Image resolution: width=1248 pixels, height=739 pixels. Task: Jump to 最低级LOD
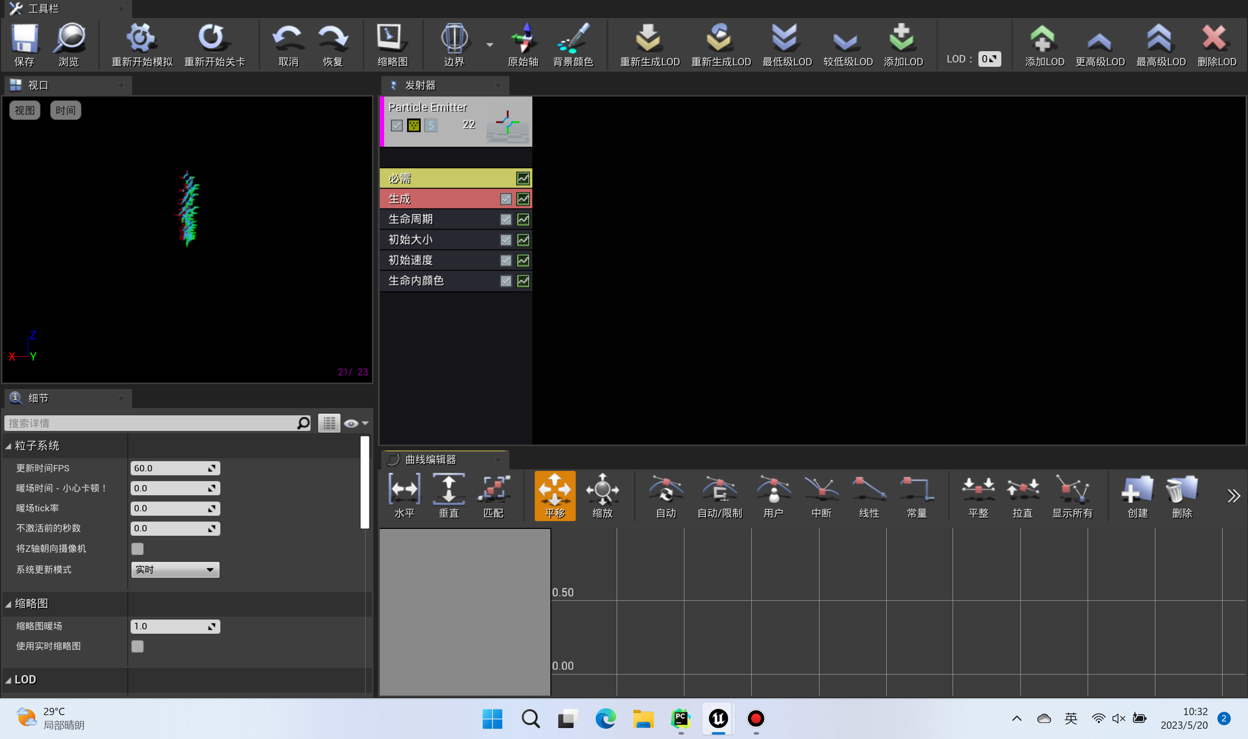click(x=787, y=44)
